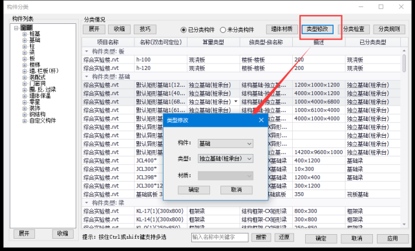
Task: Collapse the 构件类型: 基础 group arrow
Action: pos(86,77)
